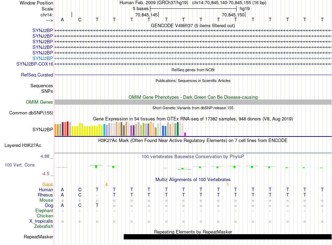Click the Scale label
Image resolution: width=332 pixels, height=245 pixels.
(x=47, y=9)
